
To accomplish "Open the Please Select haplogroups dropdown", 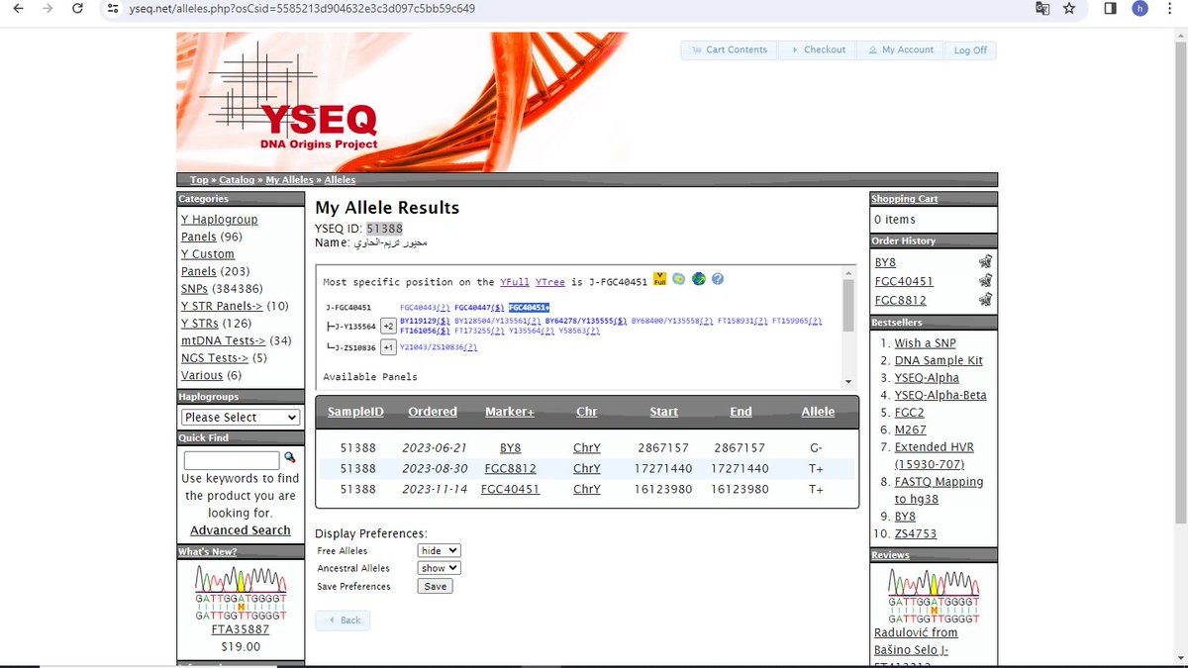I will pos(241,418).
